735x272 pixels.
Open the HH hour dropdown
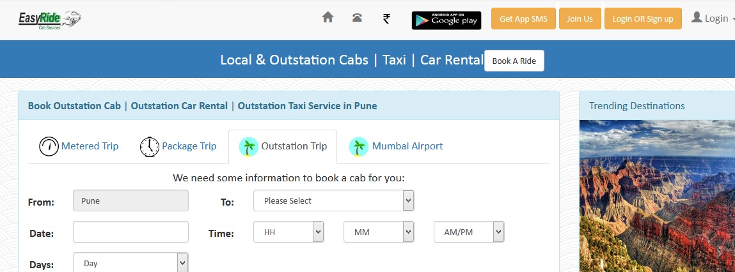288,232
